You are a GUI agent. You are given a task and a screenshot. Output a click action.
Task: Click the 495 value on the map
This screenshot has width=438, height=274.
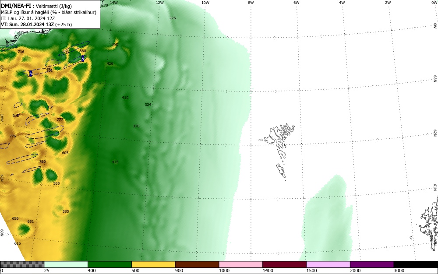(114, 45)
